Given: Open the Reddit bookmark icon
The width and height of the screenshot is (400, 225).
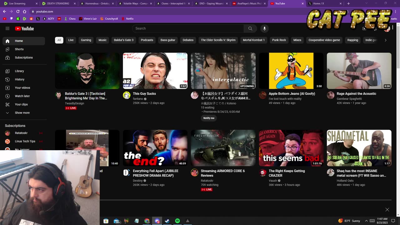Looking at the screenshot, I should click(x=31, y=19).
